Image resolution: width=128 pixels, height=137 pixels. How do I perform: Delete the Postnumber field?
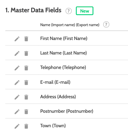[x=26, y=111]
